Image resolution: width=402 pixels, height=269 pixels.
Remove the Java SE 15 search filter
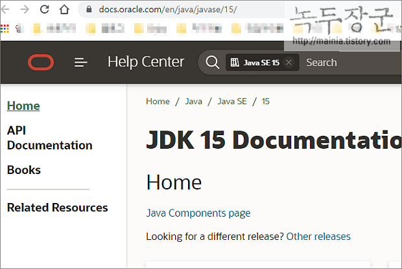(289, 62)
